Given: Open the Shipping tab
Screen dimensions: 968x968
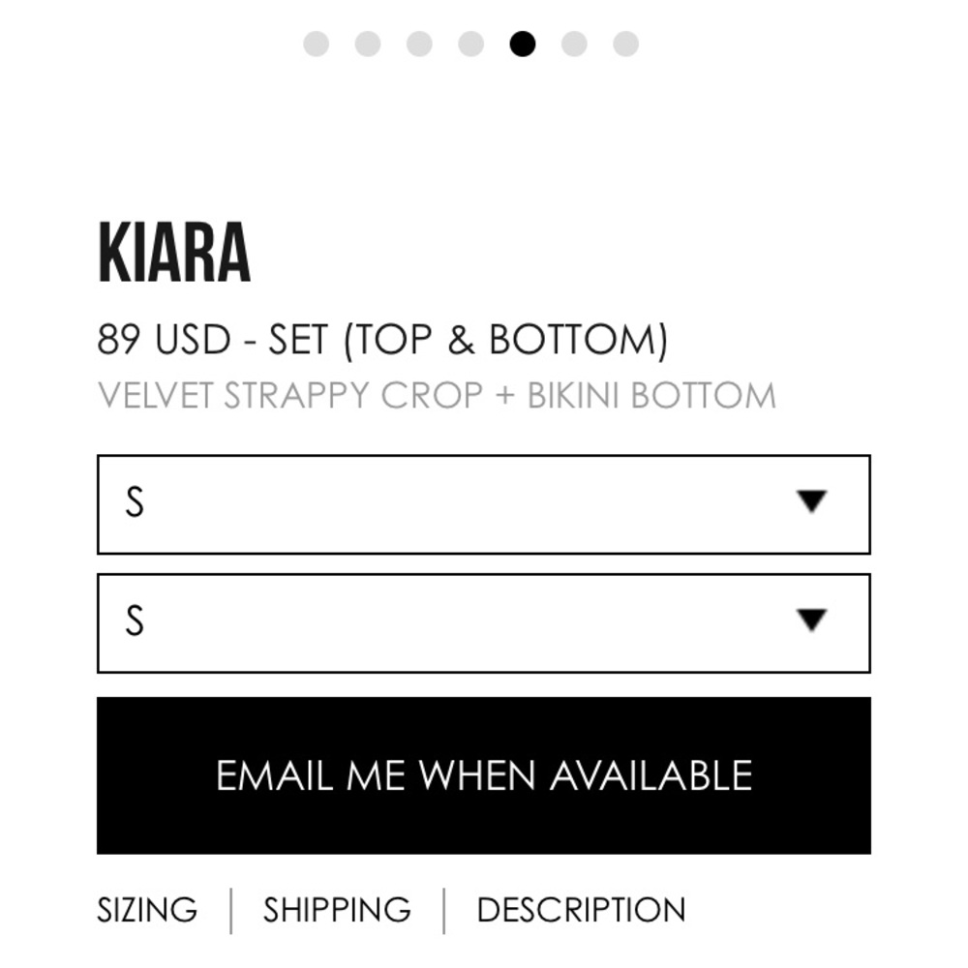Looking at the screenshot, I should click(x=337, y=910).
